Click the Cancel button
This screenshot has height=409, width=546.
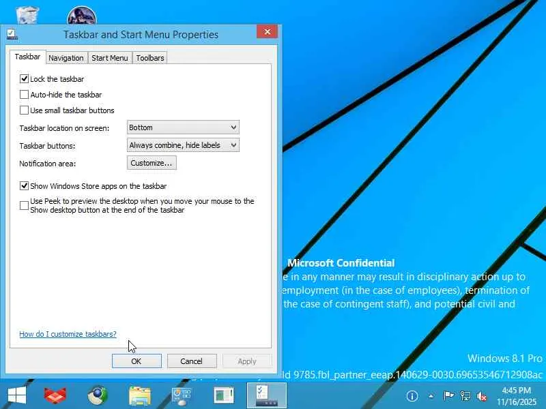pos(192,361)
